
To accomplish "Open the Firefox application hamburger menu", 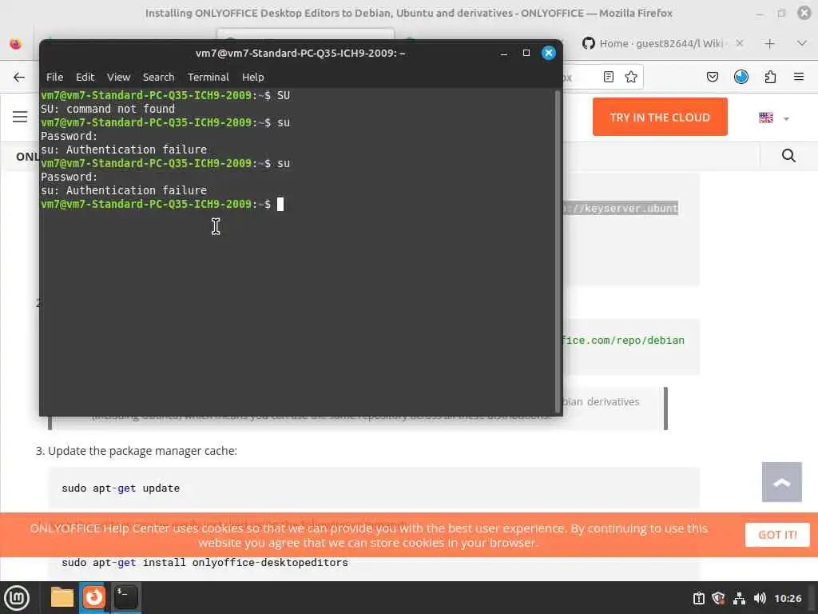I will (x=799, y=78).
